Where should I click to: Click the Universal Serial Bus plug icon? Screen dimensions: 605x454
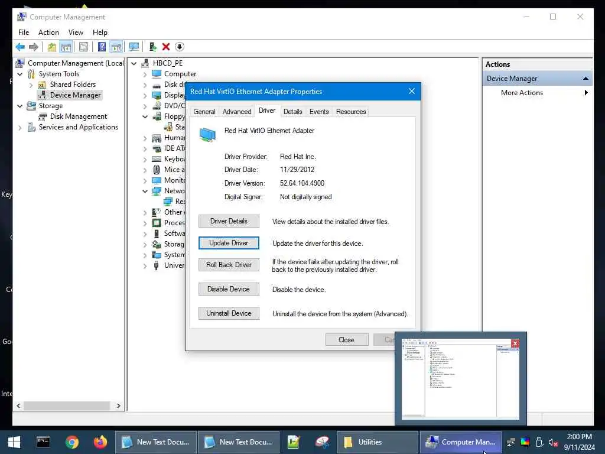(156, 265)
